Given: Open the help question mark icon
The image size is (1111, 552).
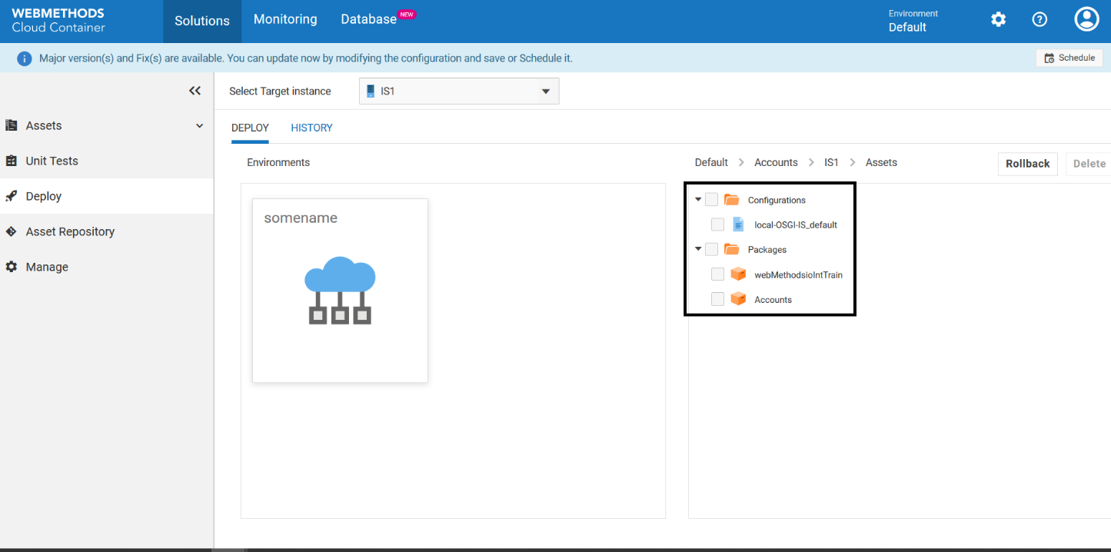Looking at the screenshot, I should pyautogui.click(x=1039, y=20).
